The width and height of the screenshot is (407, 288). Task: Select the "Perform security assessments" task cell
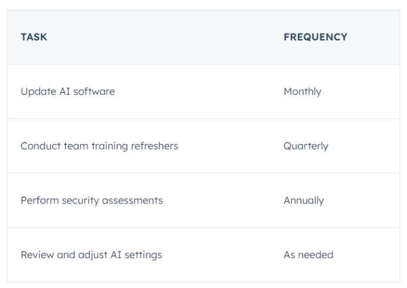pos(92,201)
